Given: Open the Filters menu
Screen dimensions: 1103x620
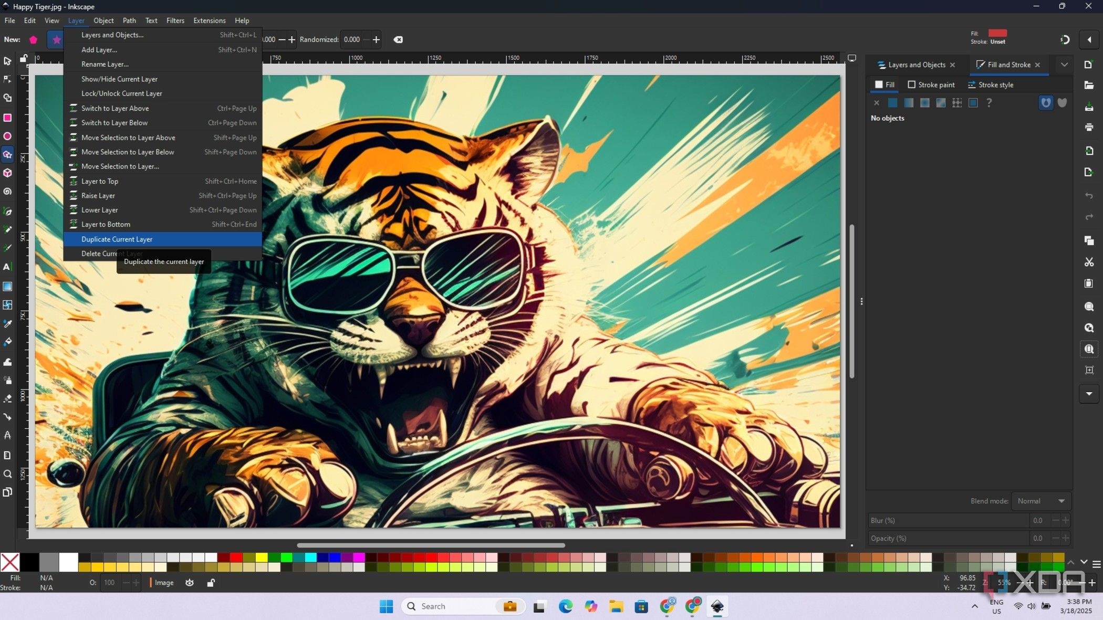Looking at the screenshot, I should 175,20.
